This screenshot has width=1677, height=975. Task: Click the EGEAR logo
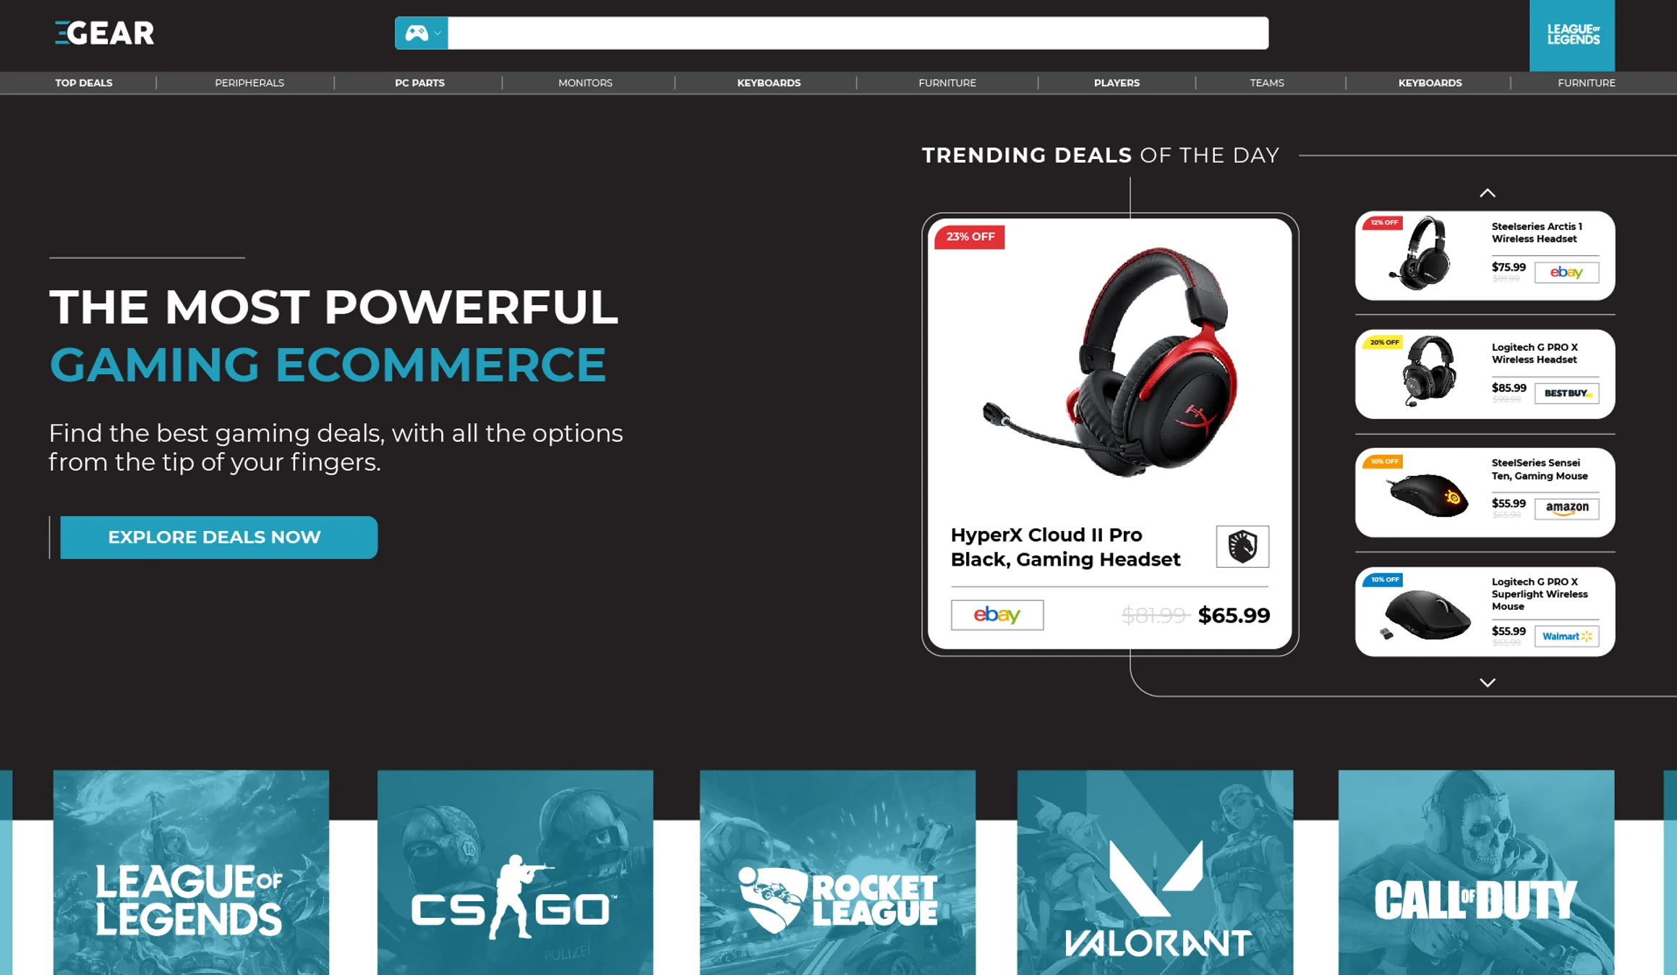(x=104, y=33)
